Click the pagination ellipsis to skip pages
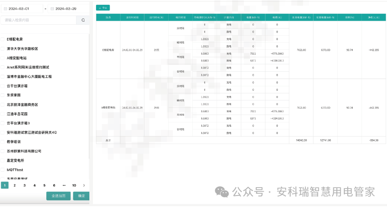 [x=64, y=185]
